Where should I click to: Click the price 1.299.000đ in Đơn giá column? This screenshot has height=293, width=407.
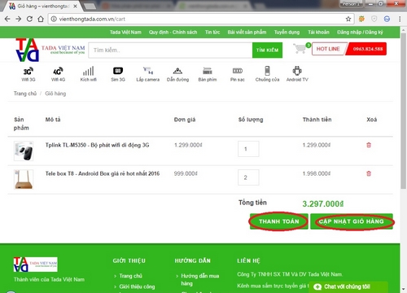pos(188,145)
